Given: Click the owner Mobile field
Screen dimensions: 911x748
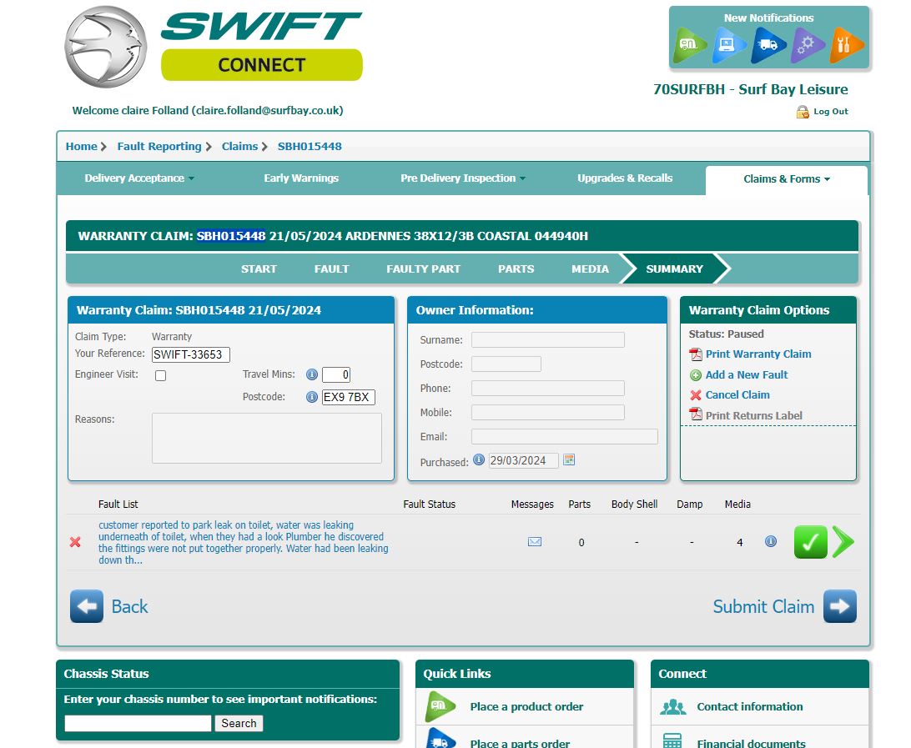Looking at the screenshot, I should pos(548,412).
